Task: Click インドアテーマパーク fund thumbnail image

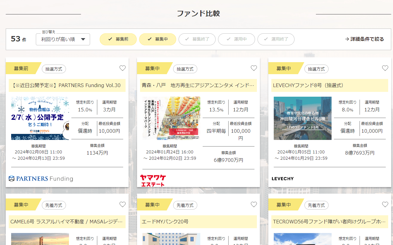Action: [x=171, y=118]
